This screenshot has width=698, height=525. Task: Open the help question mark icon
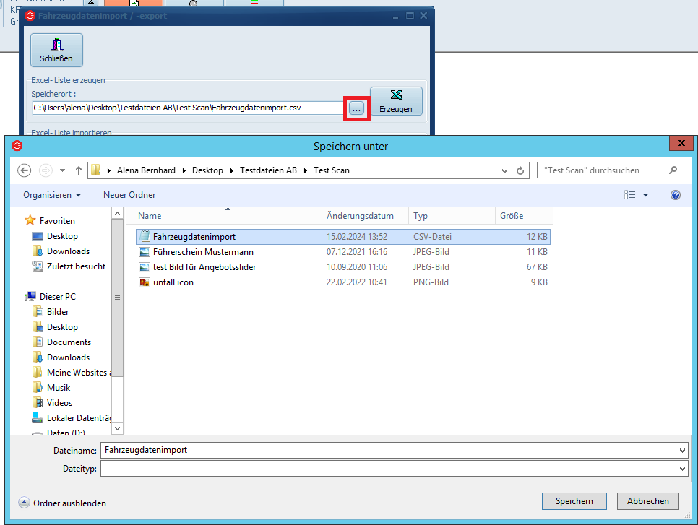(x=675, y=195)
